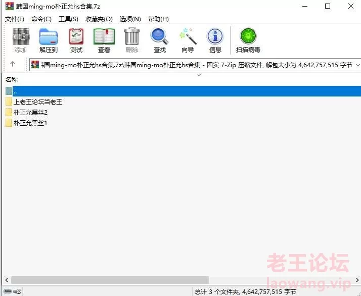Select the folder named 上老王论坛当老王
Image resolution: width=361 pixels, height=296 pixels.
pos(38,102)
